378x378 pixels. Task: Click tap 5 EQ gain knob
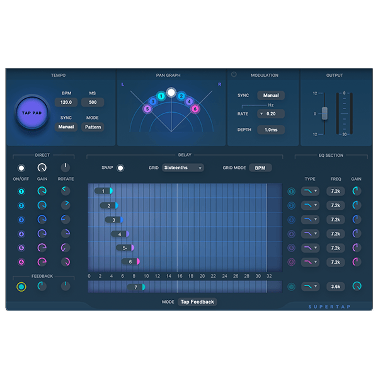click(357, 248)
